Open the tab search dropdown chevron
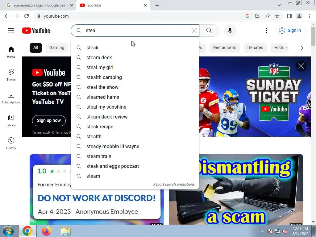 tap(279, 5)
